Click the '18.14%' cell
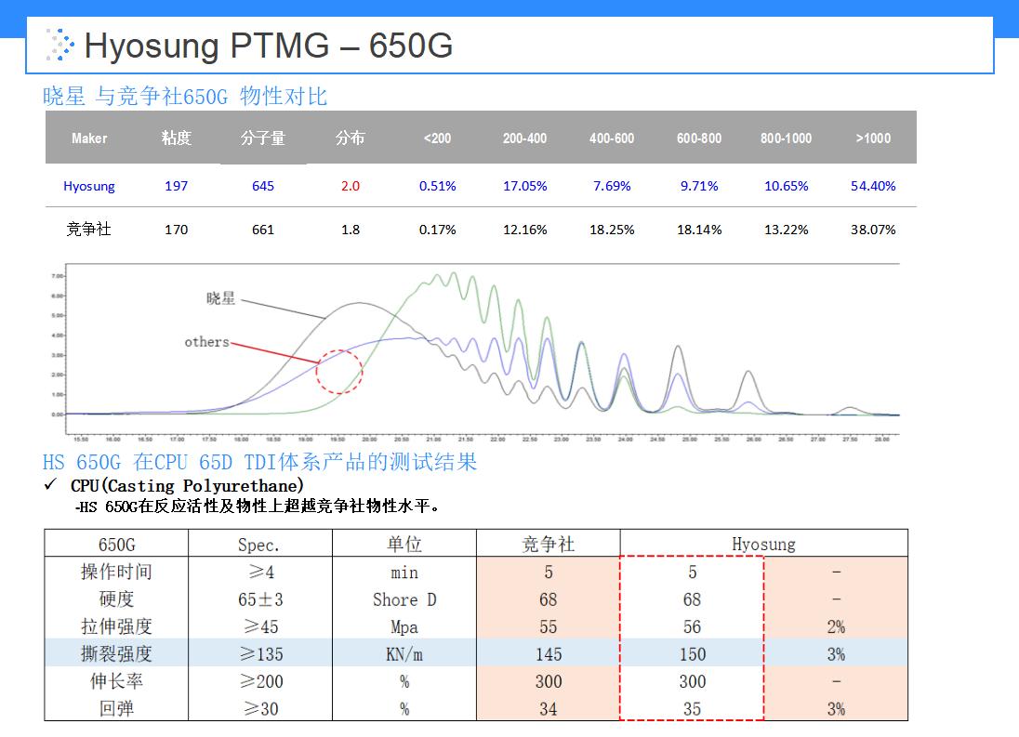 [698, 230]
